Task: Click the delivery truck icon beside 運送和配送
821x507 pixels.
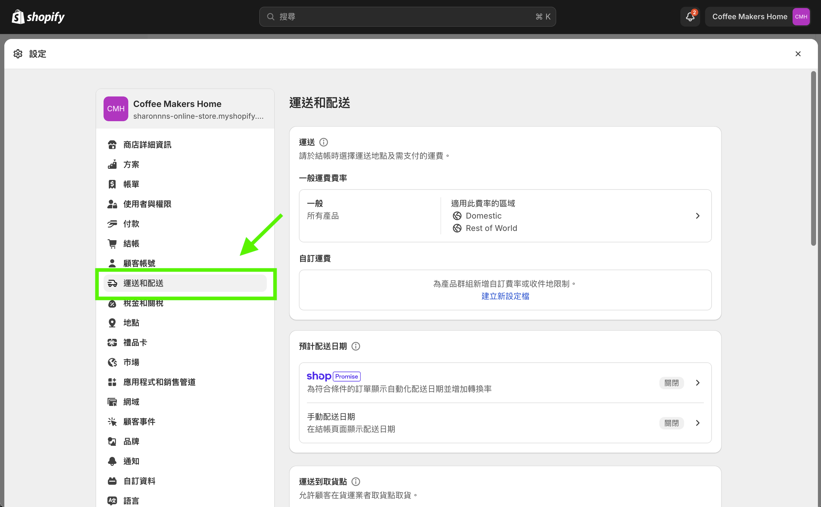Action: (112, 283)
